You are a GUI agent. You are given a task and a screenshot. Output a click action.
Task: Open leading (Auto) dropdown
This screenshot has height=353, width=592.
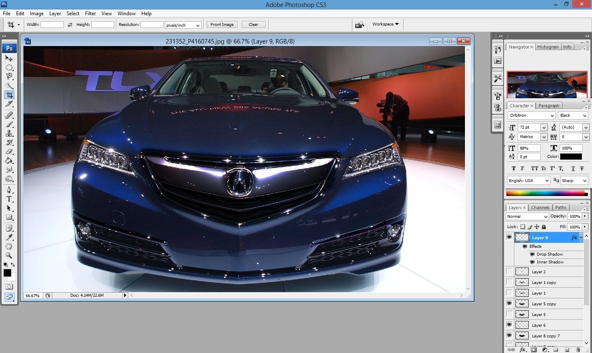click(x=586, y=127)
